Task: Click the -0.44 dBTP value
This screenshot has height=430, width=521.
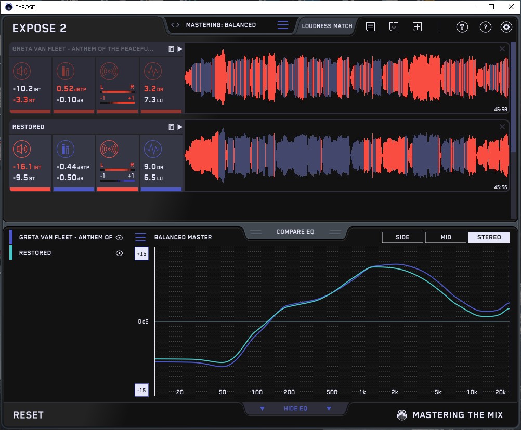Action: point(73,167)
